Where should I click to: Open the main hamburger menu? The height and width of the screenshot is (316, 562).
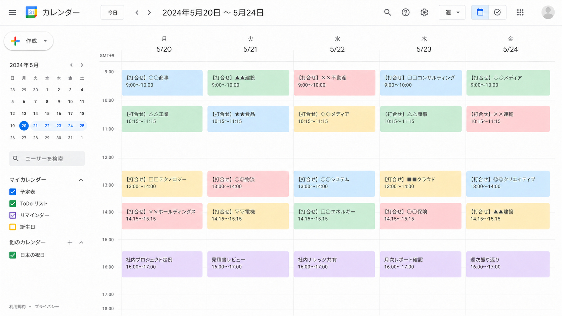[x=12, y=12]
